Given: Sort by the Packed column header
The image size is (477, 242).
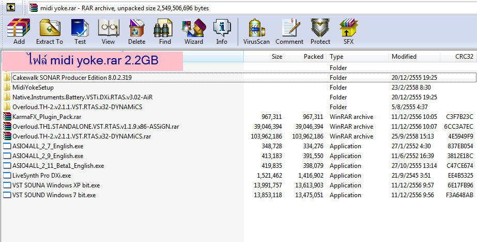Looking at the screenshot, I should coord(306,57).
